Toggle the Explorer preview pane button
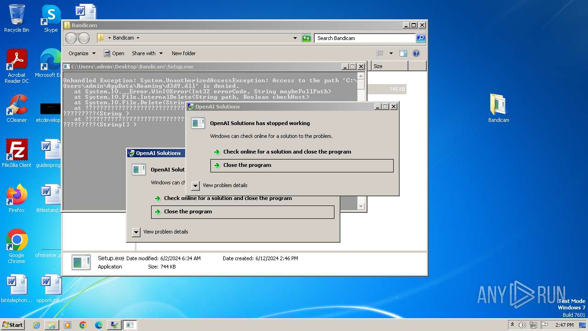 403,53
